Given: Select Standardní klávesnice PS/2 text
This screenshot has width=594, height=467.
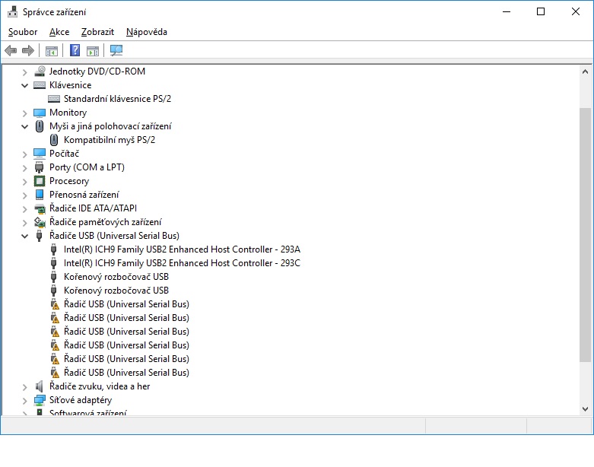Looking at the screenshot, I should (117, 99).
